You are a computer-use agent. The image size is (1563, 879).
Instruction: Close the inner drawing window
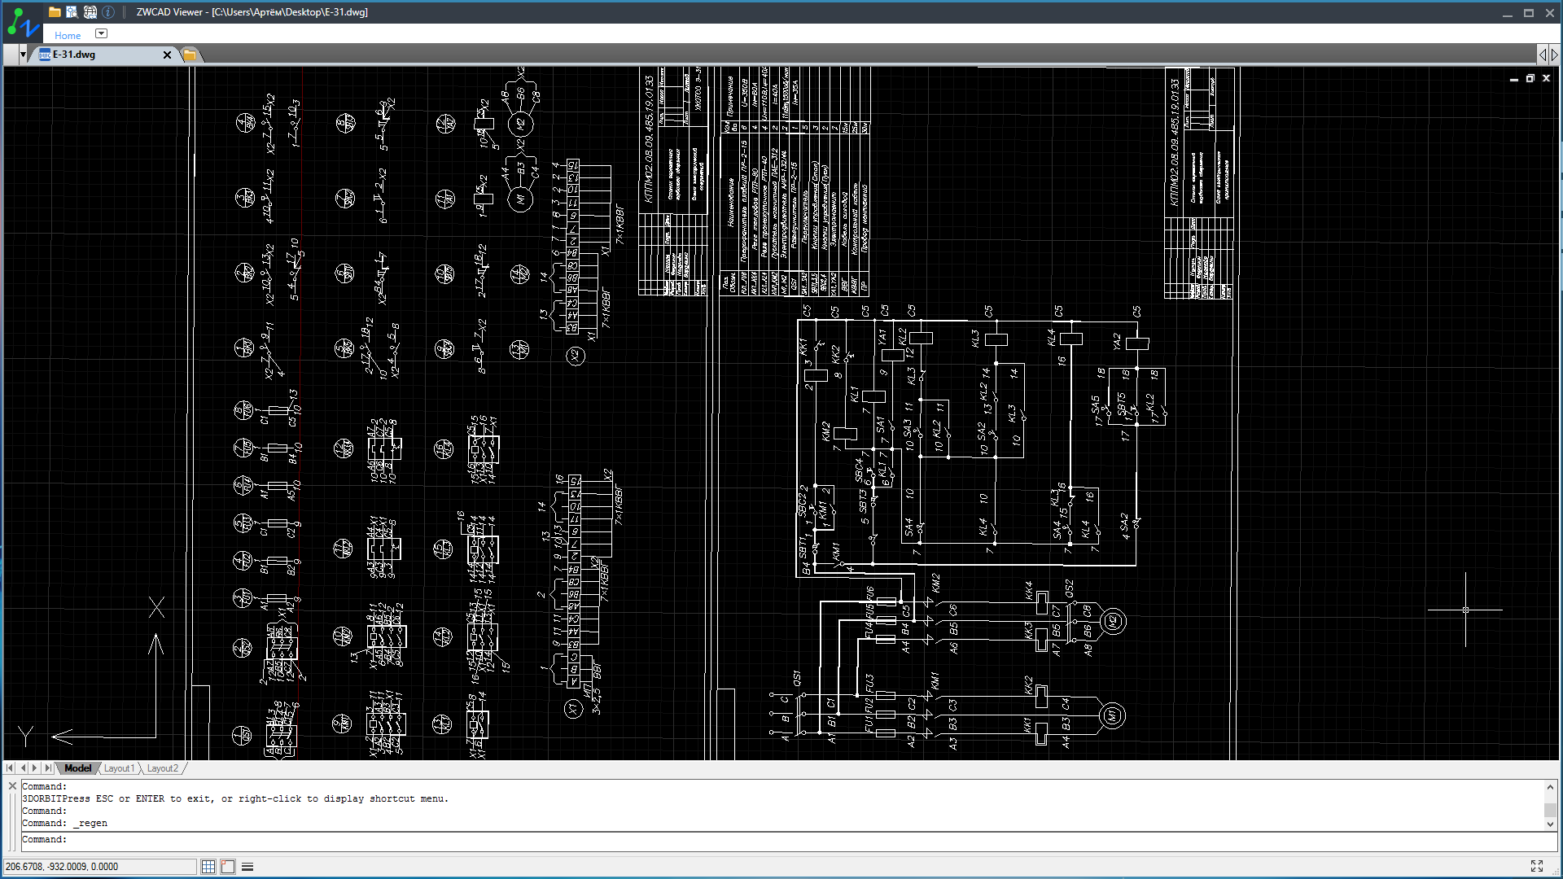[x=1546, y=79]
